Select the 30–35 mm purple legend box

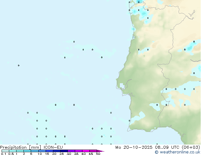pos(71,151)
